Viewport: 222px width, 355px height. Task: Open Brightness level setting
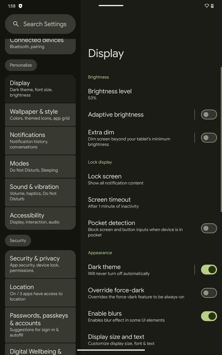coord(151,94)
